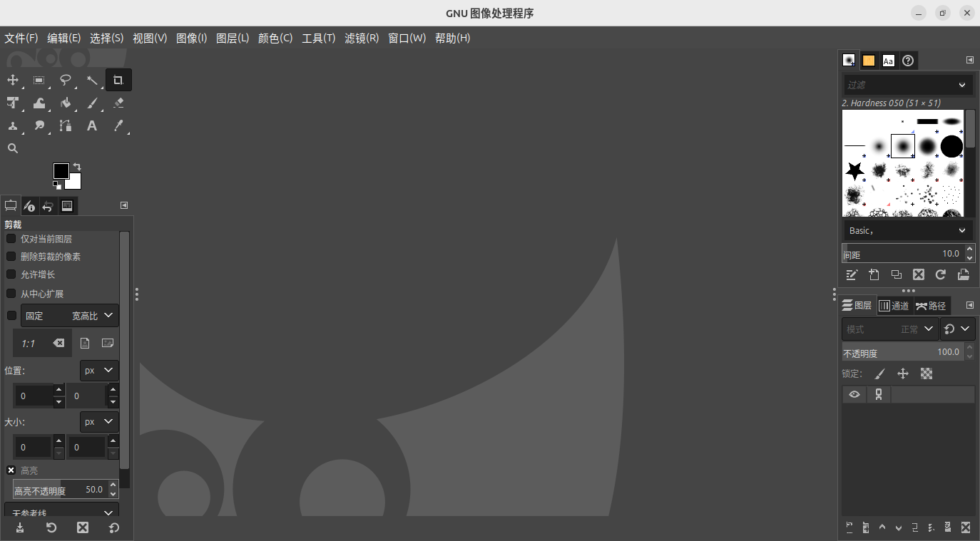This screenshot has width=980, height=541.
Task: Restore tool preset in tool options
Action: point(51,527)
